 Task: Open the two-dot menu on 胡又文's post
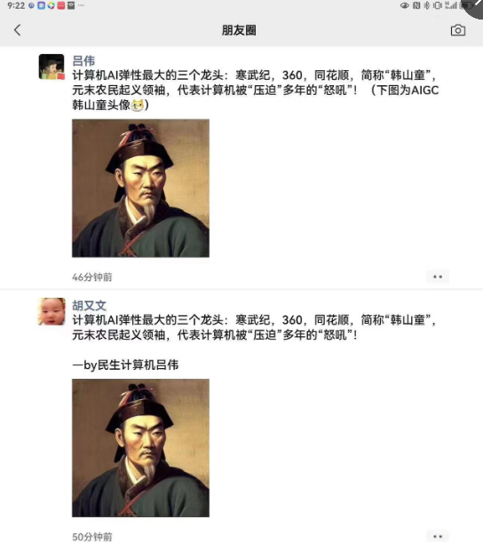click(x=438, y=536)
